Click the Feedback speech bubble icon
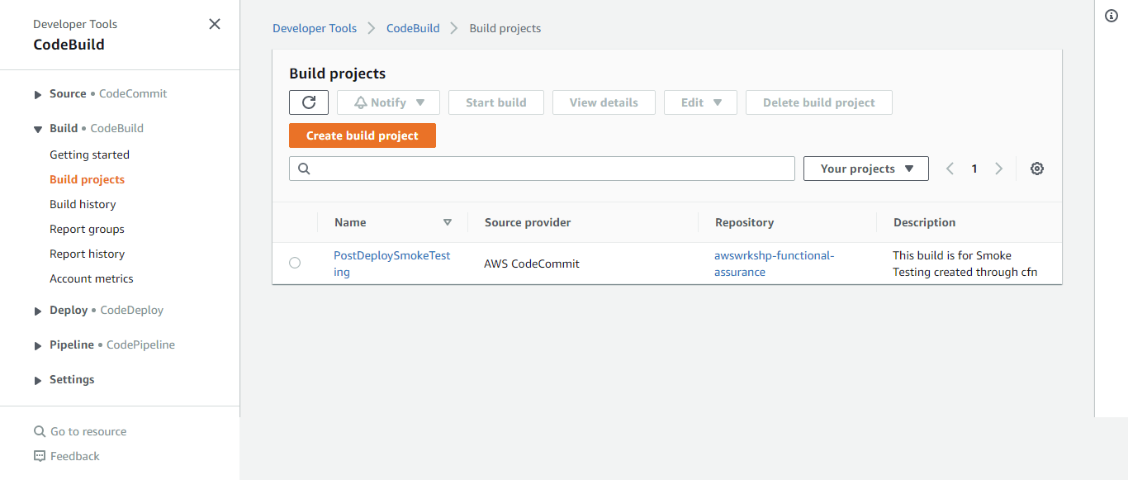Viewport: 1128px width, 480px height. [40, 456]
